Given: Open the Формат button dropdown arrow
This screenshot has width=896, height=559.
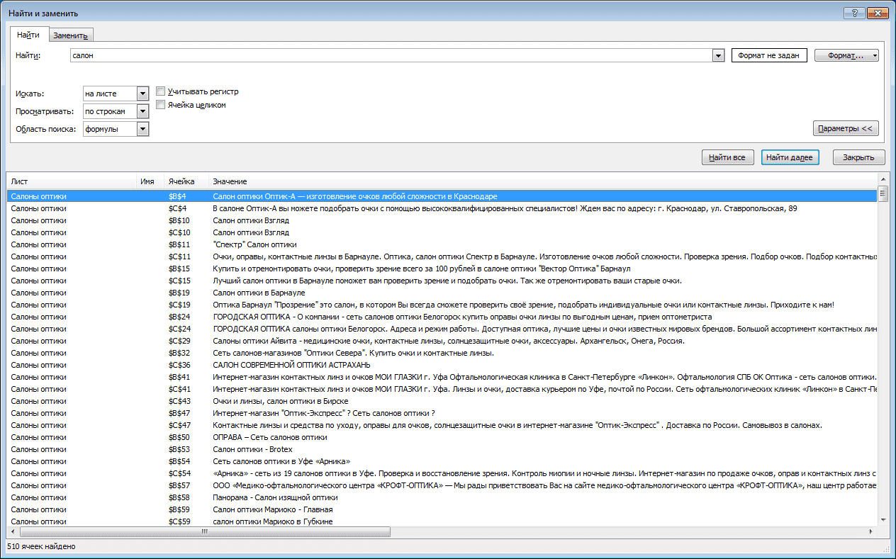Looking at the screenshot, I should [x=875, y=55].
